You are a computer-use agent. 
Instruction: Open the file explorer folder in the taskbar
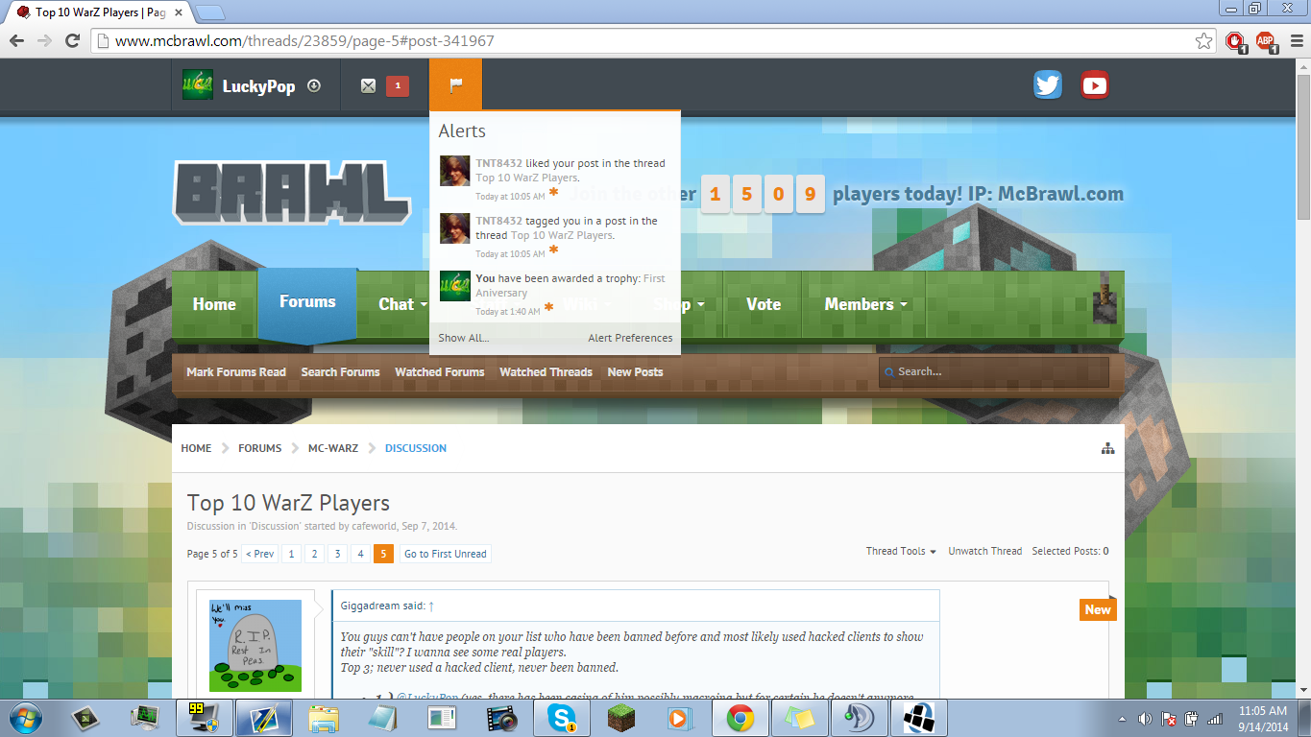coord(324,718)
